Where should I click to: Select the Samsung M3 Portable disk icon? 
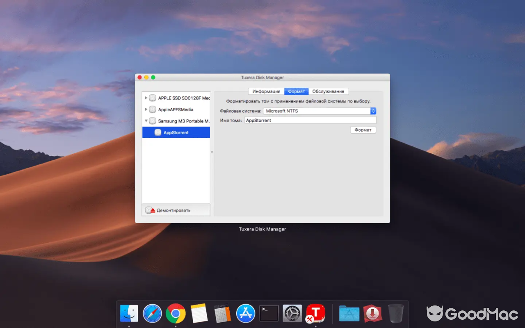coord(152,121)
